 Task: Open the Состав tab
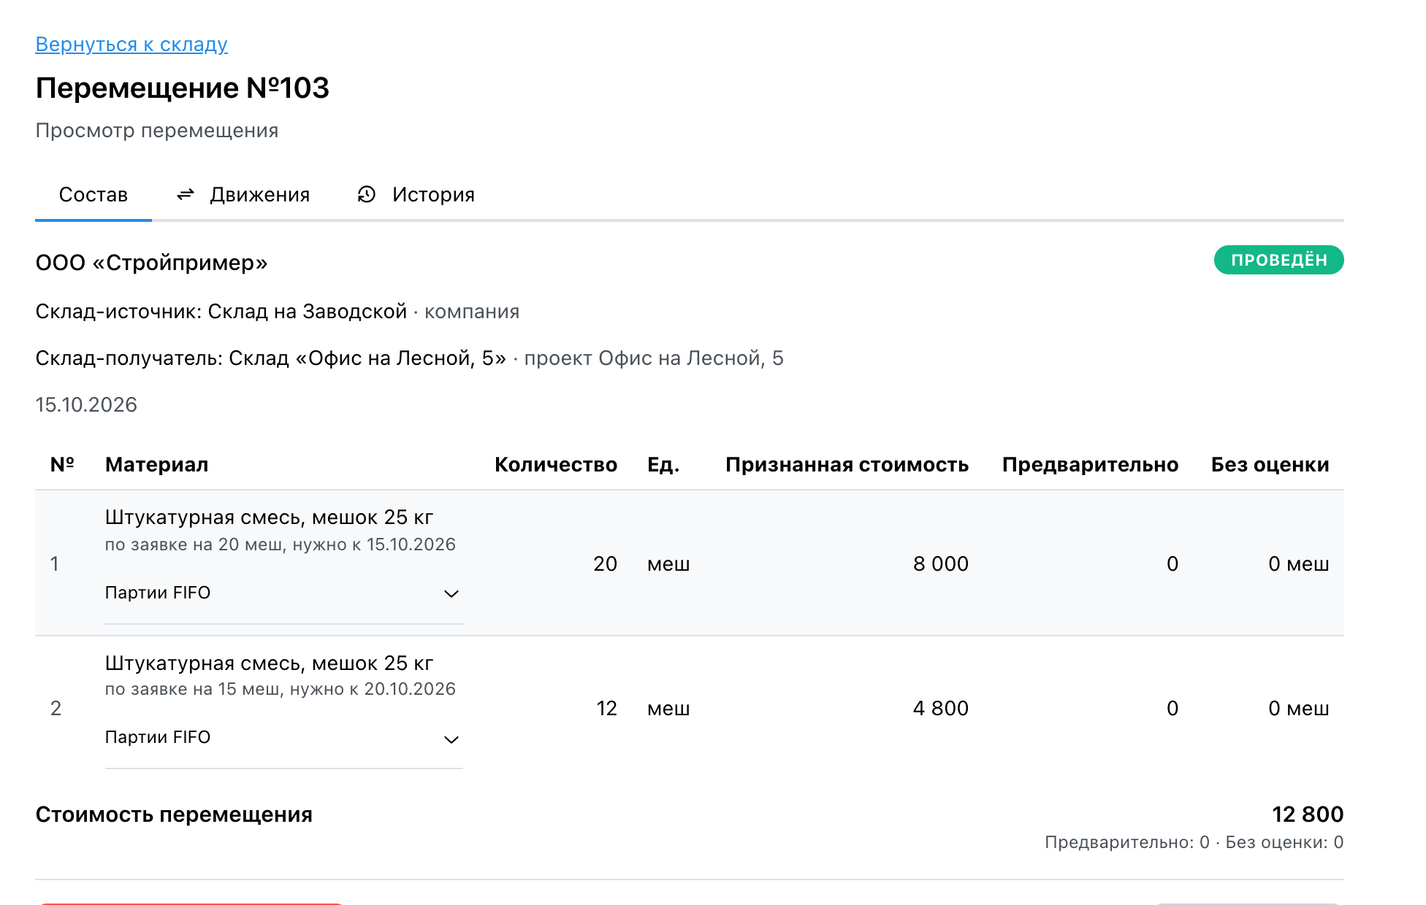(x=94, y=194)
